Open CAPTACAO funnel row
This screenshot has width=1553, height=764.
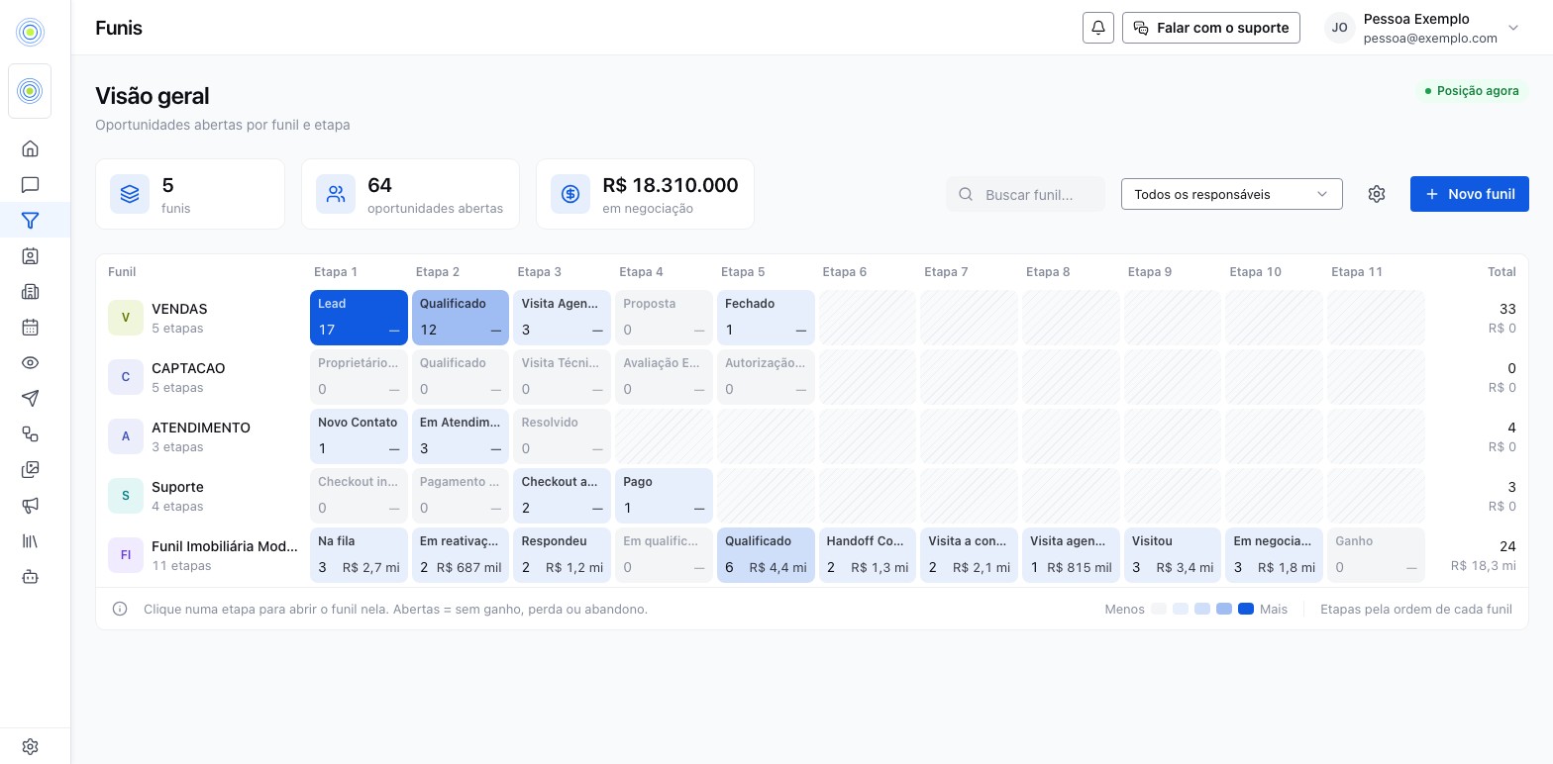[x=203, y=377]
